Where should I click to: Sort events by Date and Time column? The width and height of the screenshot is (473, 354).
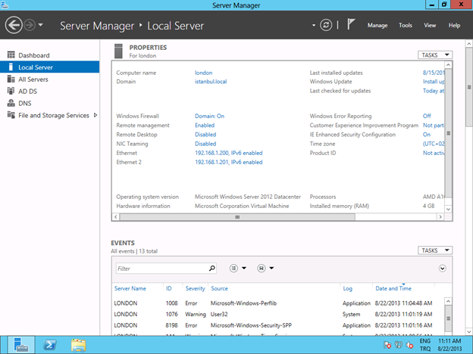pyautogui.click(x=393, y=288)
